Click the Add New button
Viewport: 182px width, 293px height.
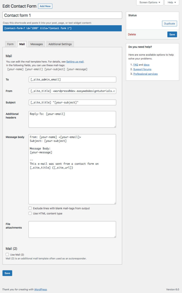[x=45, y=6]
